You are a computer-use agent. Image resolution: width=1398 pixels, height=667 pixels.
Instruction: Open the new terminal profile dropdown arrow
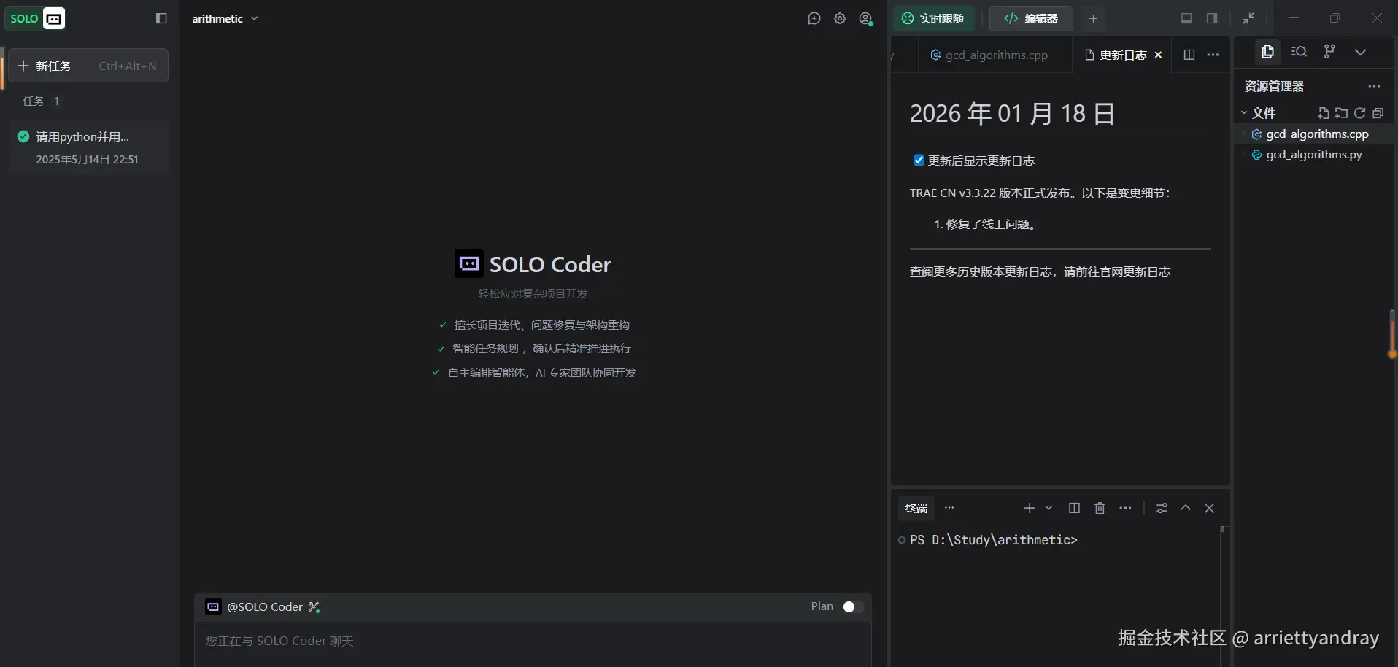(1048, 508)
